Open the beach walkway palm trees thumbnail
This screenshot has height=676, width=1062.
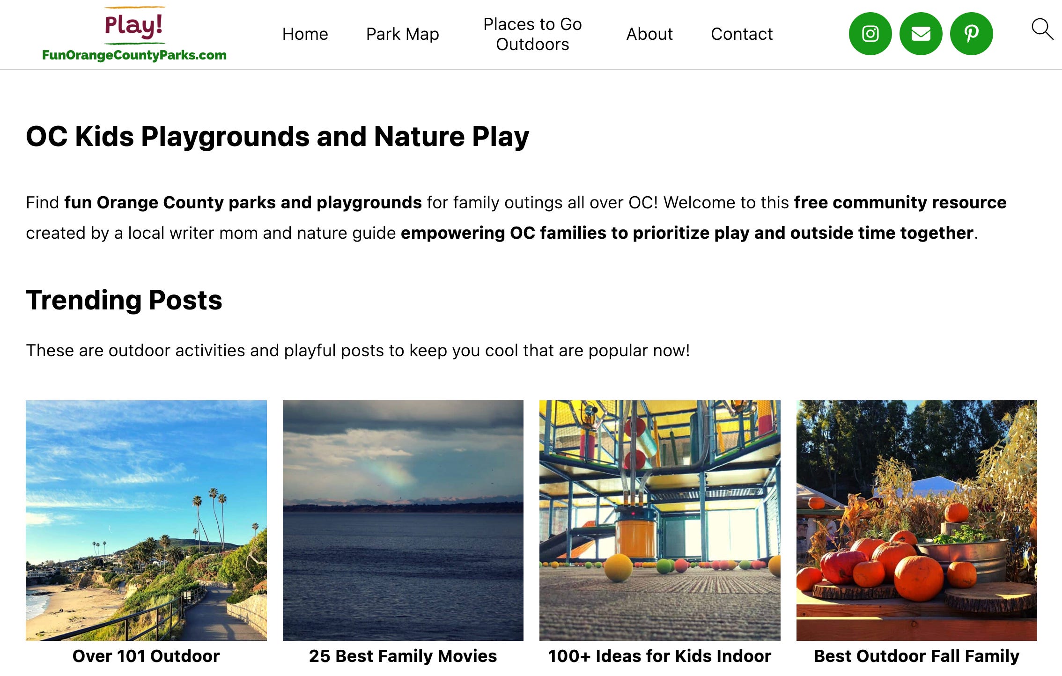pyautogui.click(x=146, y=520)
